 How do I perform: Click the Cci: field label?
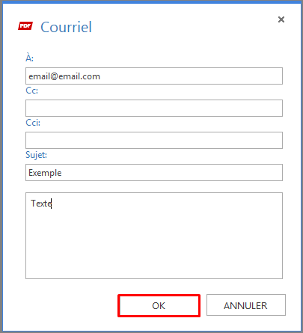tap(33, 123)
